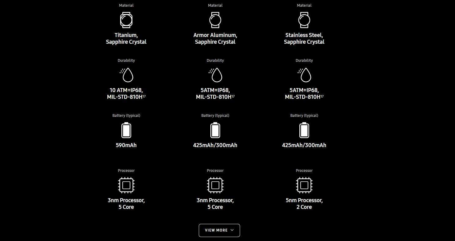The width and height of the screenshot is (455, 241).
Task: Click the chevron arrow beside VIEW MORE
Action: click(x=232, y=230)
